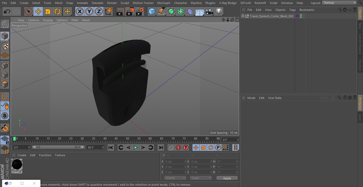The height and width of the screenshot is (187, 363).
Task: Switch the coordinate system icon
Action: (109, 12)
